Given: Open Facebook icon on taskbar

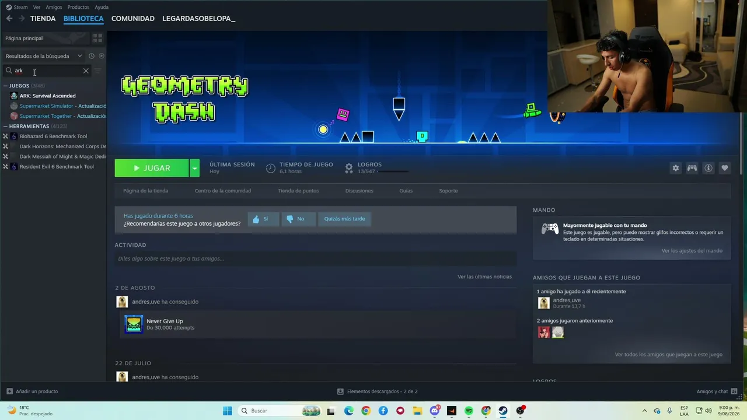Looking at the screenshot, I should [x=383, y=411].
